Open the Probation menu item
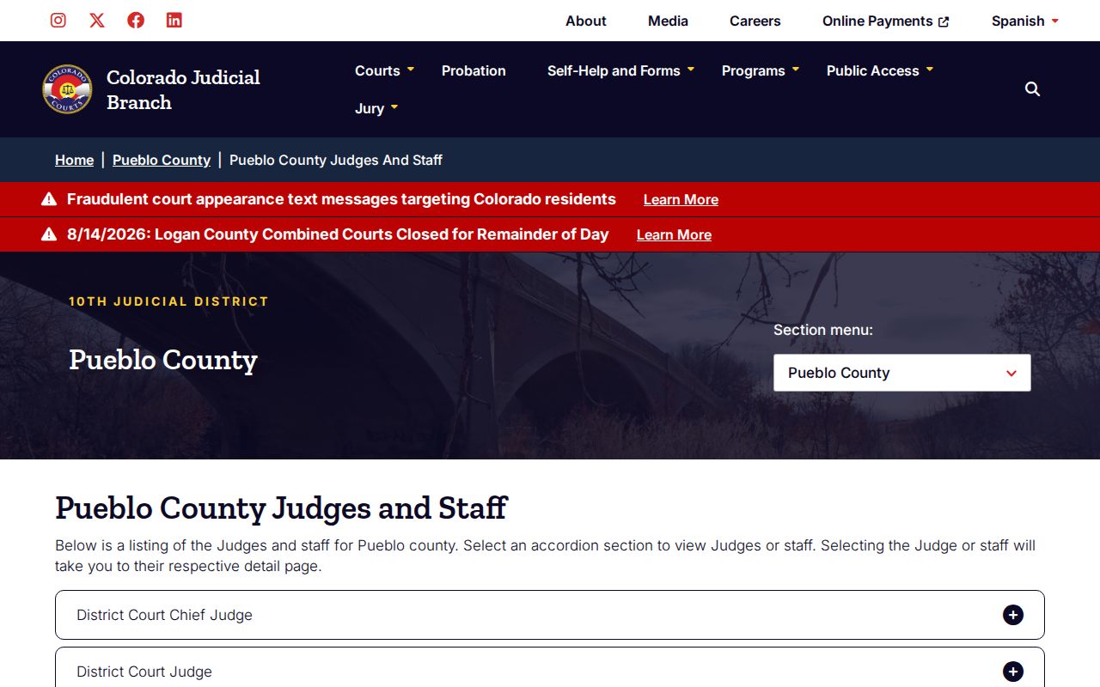This screenshot has width=1100, height=687. pyautogui.click(x=474, y=70)
